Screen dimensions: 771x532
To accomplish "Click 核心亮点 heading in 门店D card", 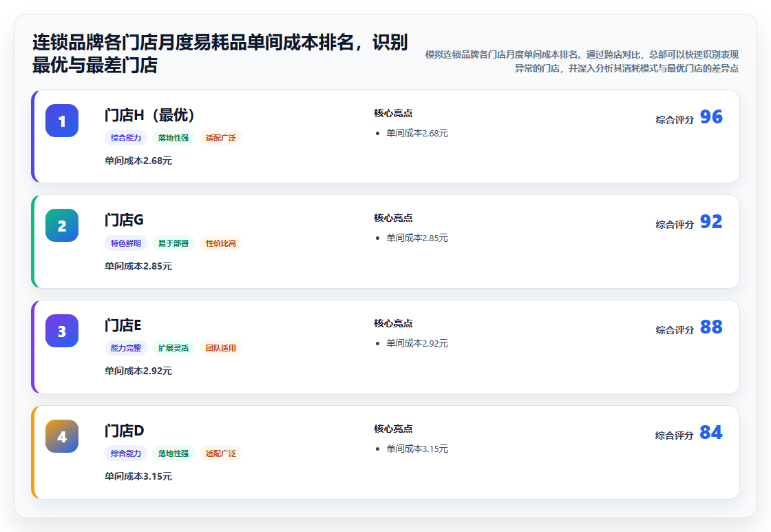I will click(393, 429).
